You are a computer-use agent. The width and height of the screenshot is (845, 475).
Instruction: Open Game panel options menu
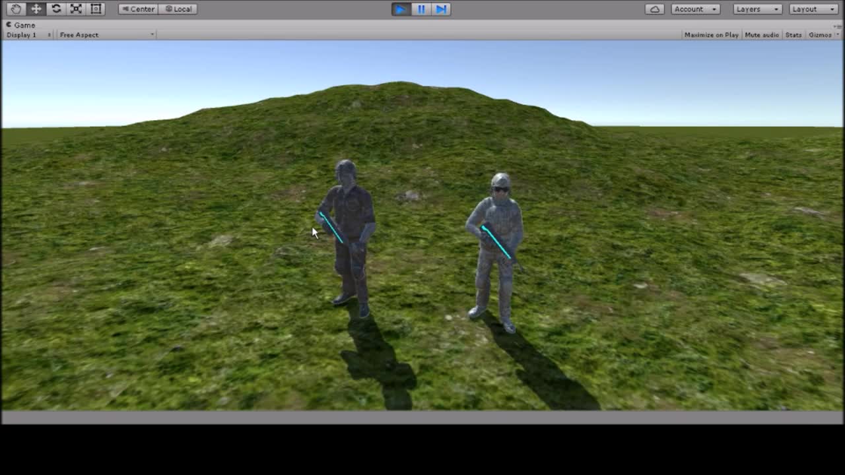[838, 25]
